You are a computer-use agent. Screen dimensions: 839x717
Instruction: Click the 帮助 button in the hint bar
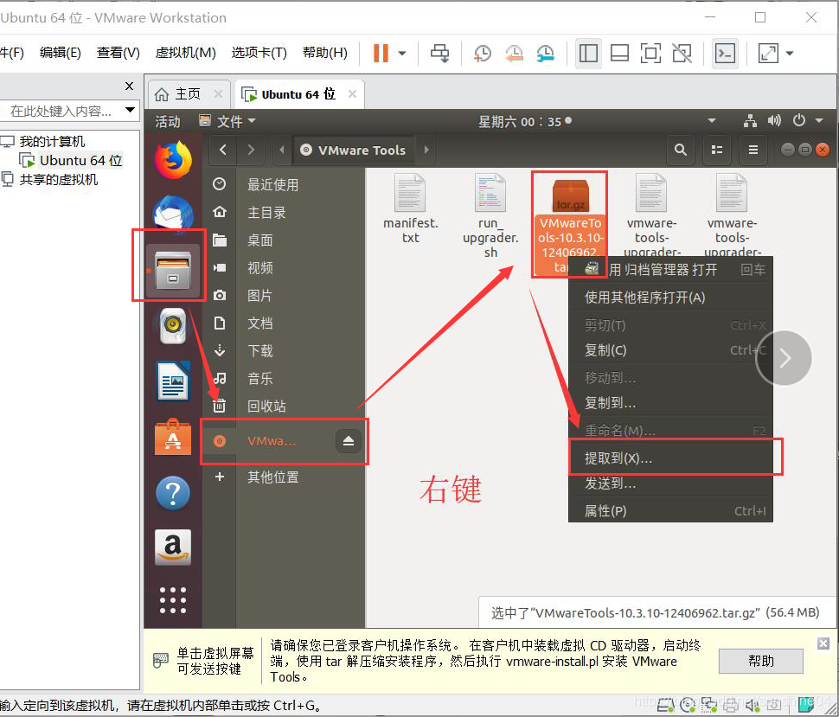tap(760, 662)
